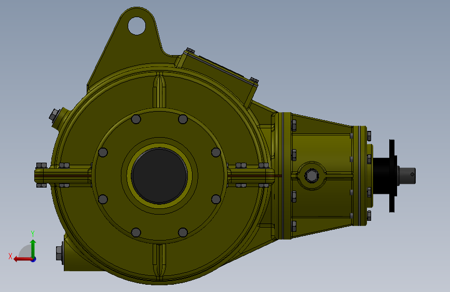Click the red X axis arrow on triad
The height and width of the screenshot is (292, 450).
pos(22,259)
